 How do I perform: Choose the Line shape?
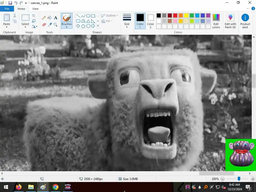78,16
